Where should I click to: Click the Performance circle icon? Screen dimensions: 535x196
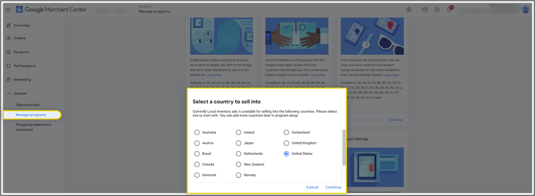9,66
